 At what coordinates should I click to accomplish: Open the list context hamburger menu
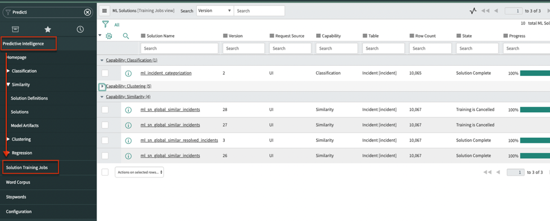pos(104,11)
